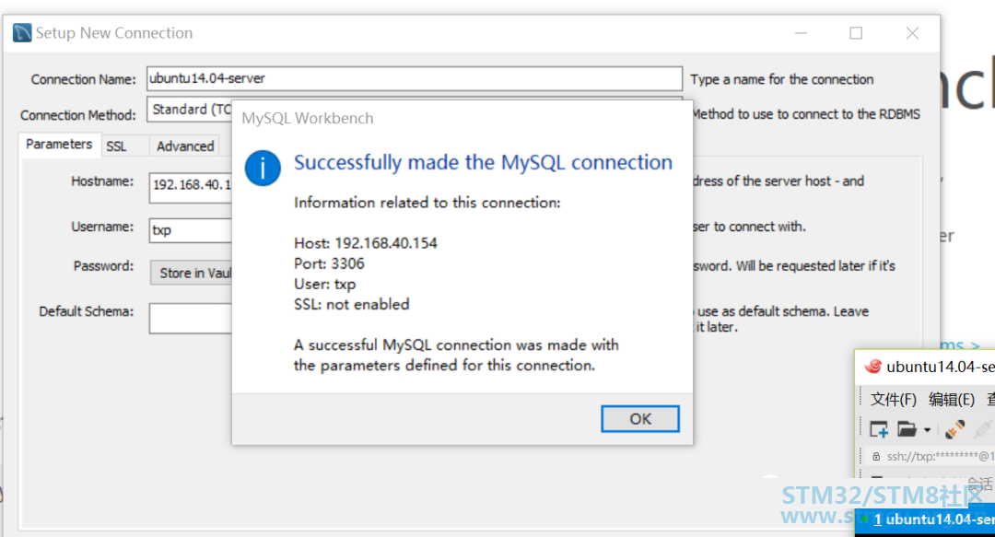This screenshot has width=995, height=537.
Task: Confirm the dialog with OK button
Action: point(640,419)
